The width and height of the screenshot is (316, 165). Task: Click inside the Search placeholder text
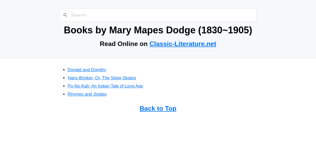(x=78, y=15)
